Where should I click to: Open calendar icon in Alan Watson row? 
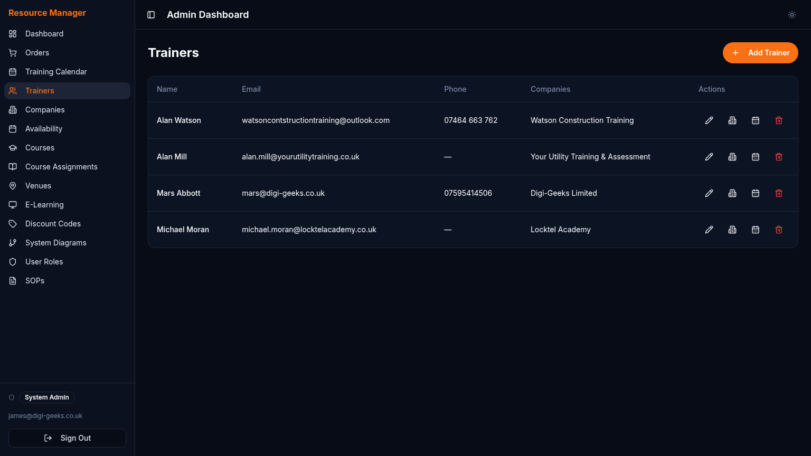pyautogui.click(x=756, y=120)
